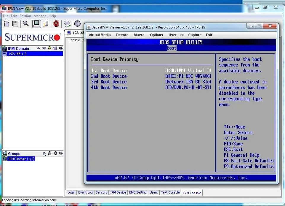Select IPMI Domain (1/1) group
The image size is (285, 206).
21,159
